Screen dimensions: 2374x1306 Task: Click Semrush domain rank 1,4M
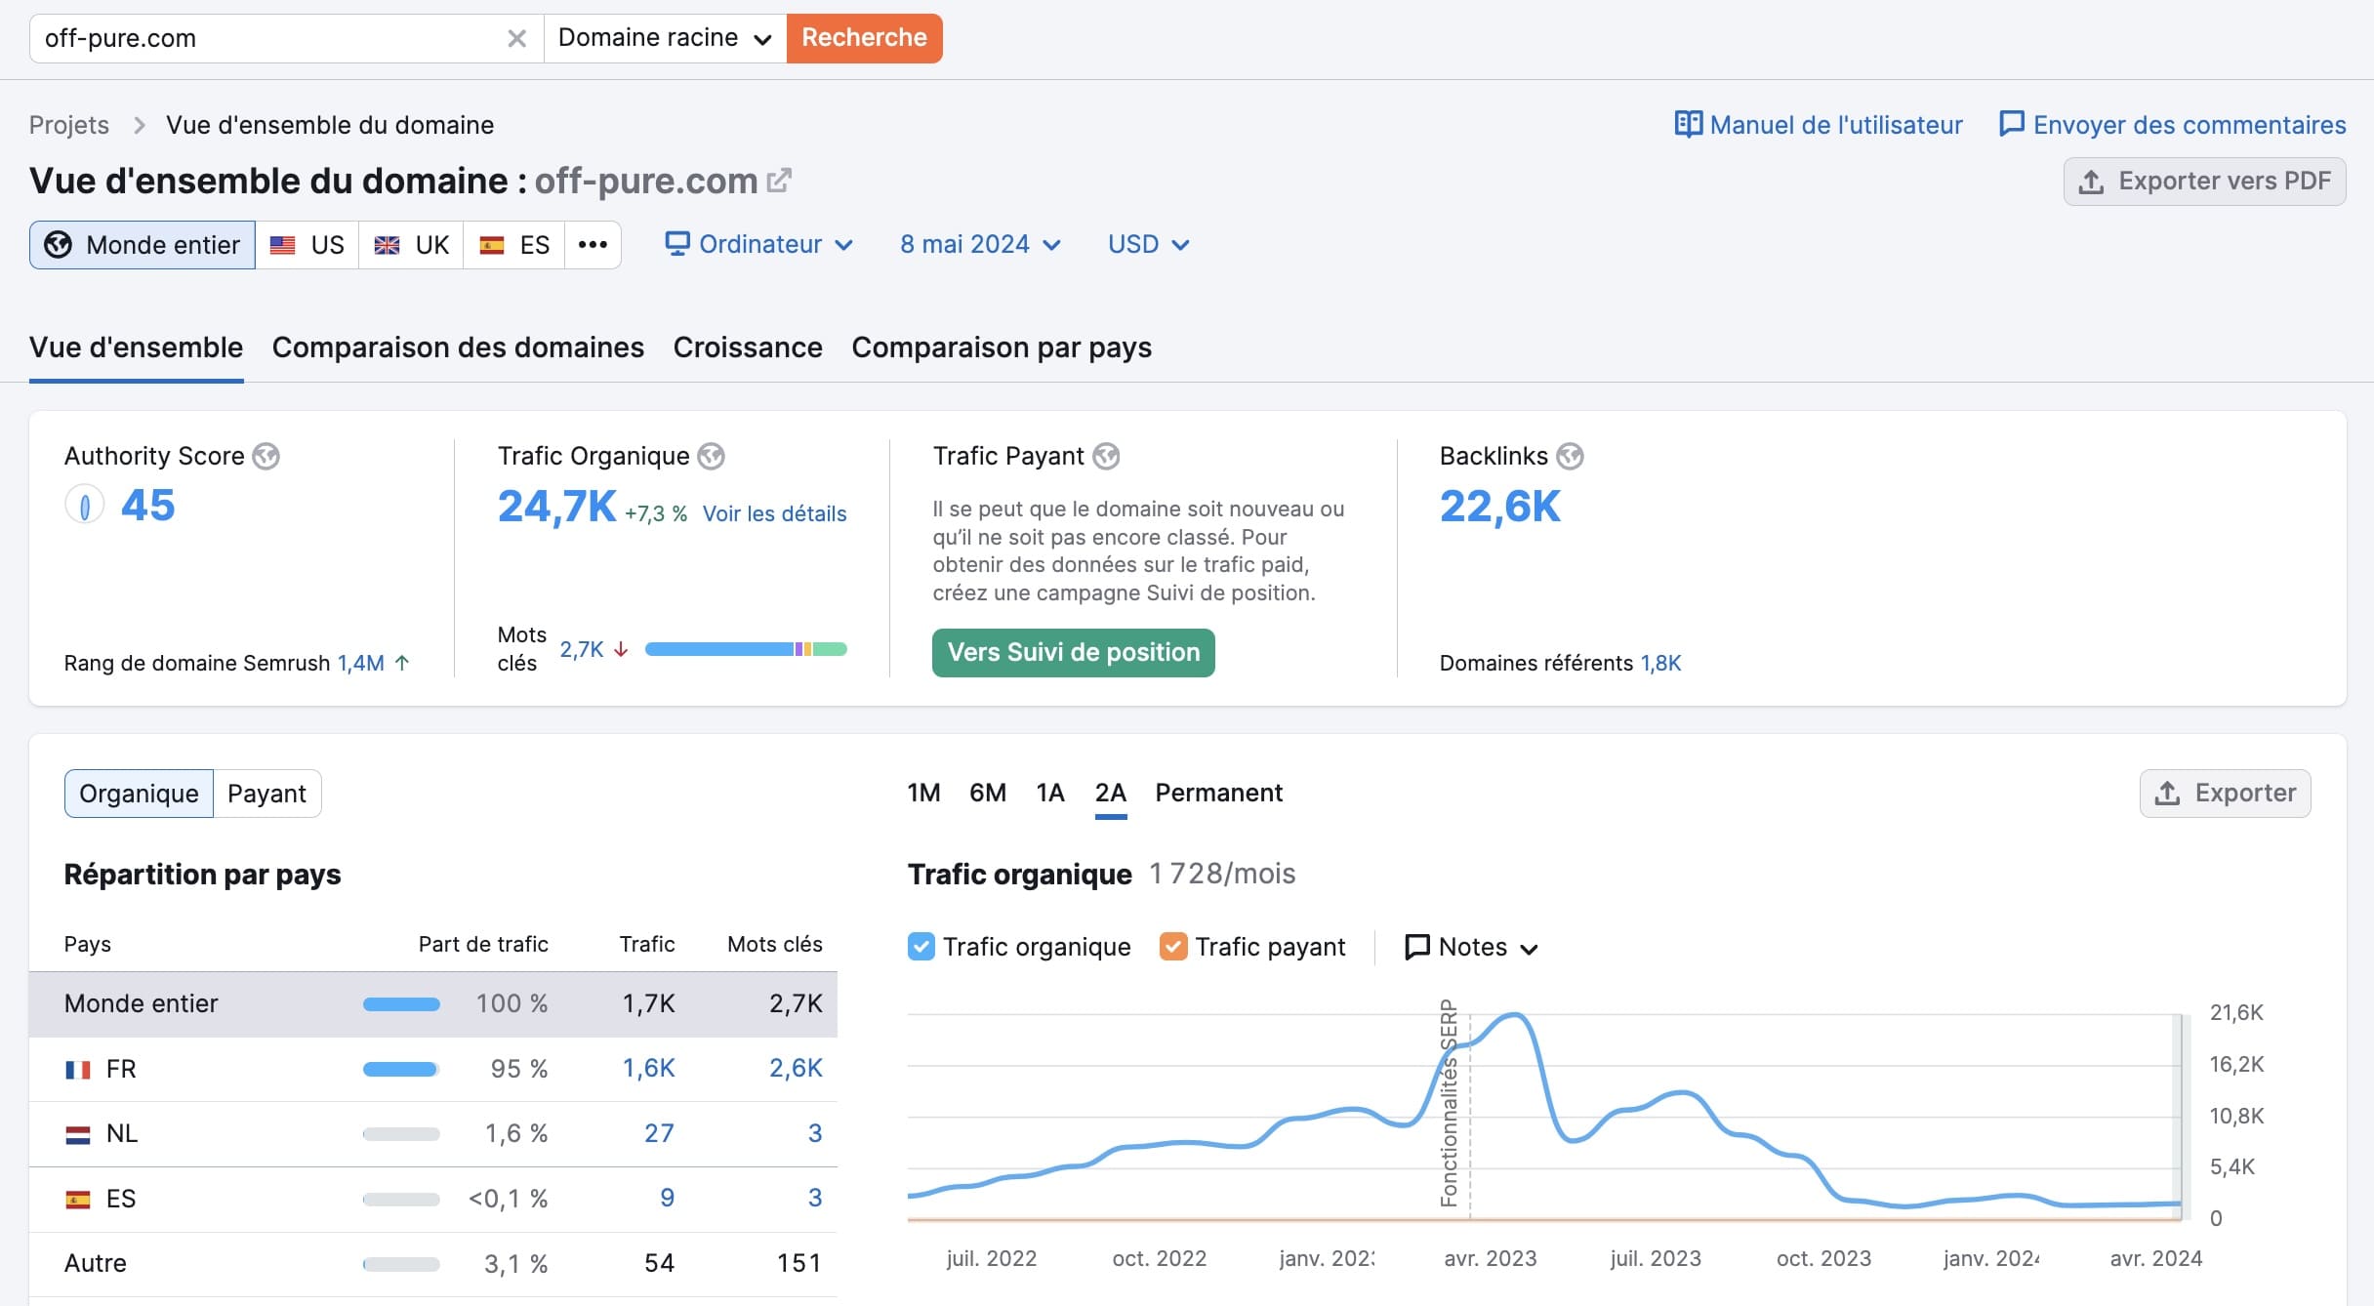[361, 663]
